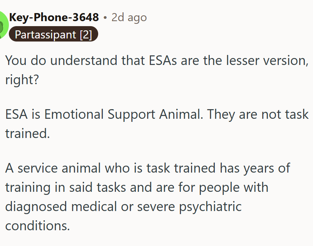The image size is (313, 246).
Task: Click the '2d ago' comment timestamp
Action: (x=129, y=17)
